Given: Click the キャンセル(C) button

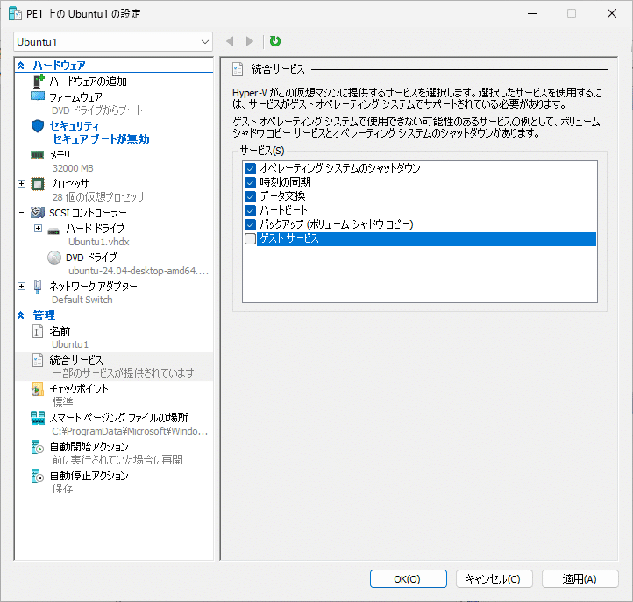Looking at the screenshot, I should click(494, 579).
